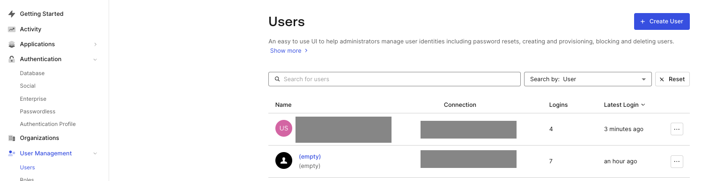Click the Users page heading
The image size is (702, 181).
287,21
